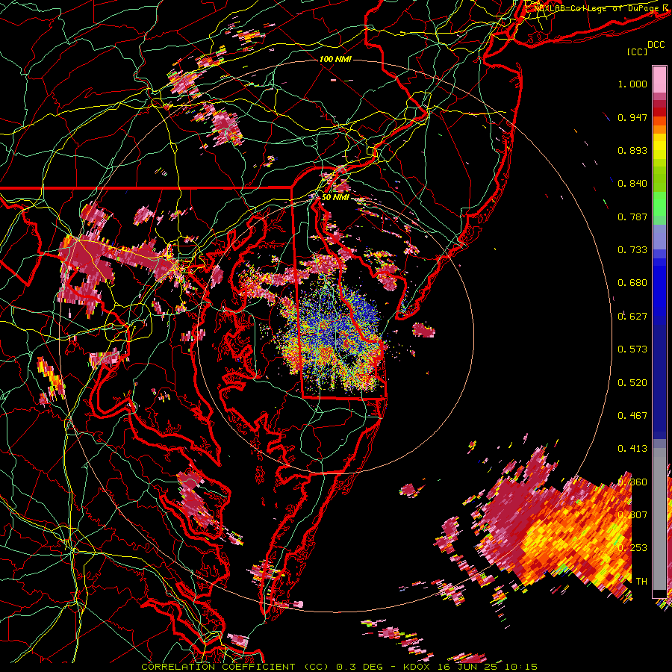Click the 0.680 legend value
672x672 pixels.
click(632, 283)
